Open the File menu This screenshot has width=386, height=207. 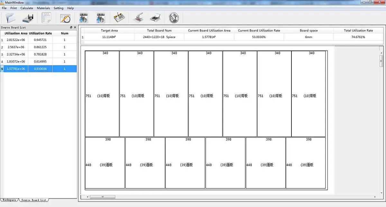[x=4, y=8]
